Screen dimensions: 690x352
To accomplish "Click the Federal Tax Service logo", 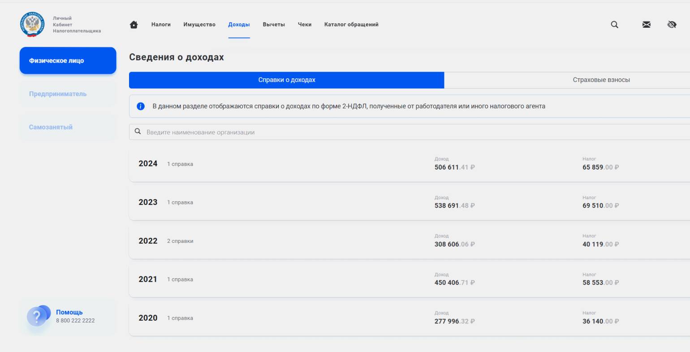I will (x=32, y=25).
